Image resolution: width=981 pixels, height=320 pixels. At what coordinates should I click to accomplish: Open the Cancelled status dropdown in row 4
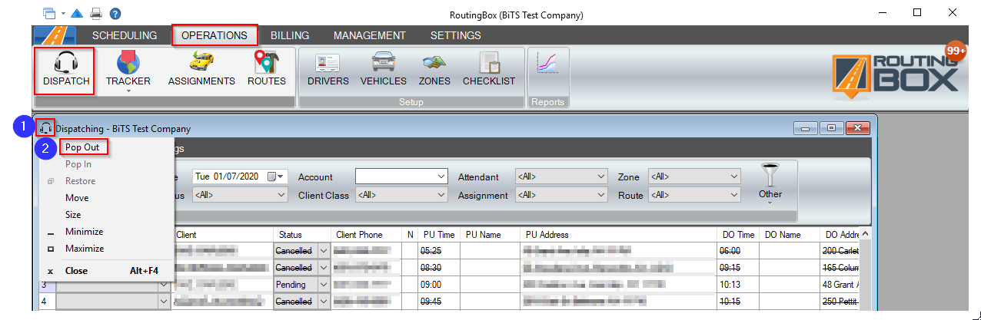pyautogui.click(x=323, y=302)
